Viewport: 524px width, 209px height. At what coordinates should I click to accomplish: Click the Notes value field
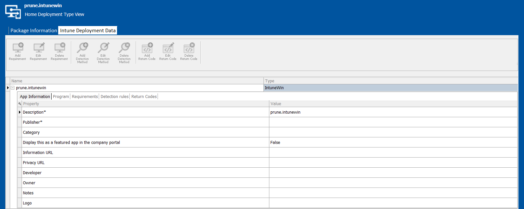point(393,193)
